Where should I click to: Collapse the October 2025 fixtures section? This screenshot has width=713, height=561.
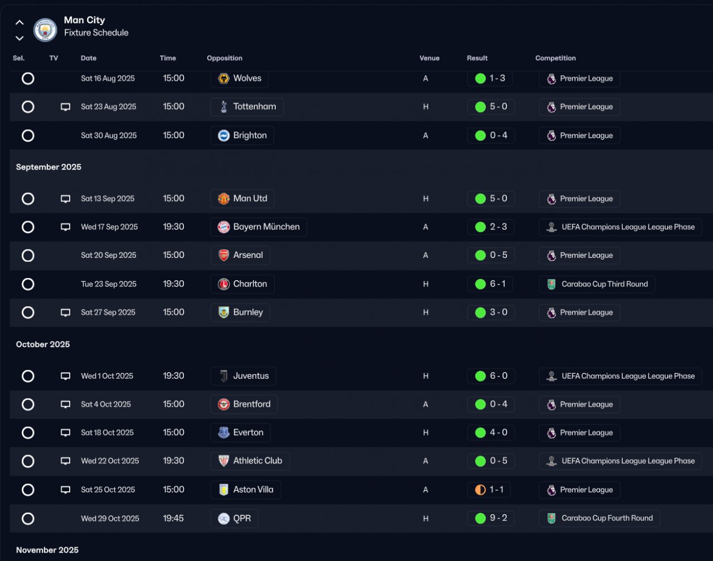[43, 344]
